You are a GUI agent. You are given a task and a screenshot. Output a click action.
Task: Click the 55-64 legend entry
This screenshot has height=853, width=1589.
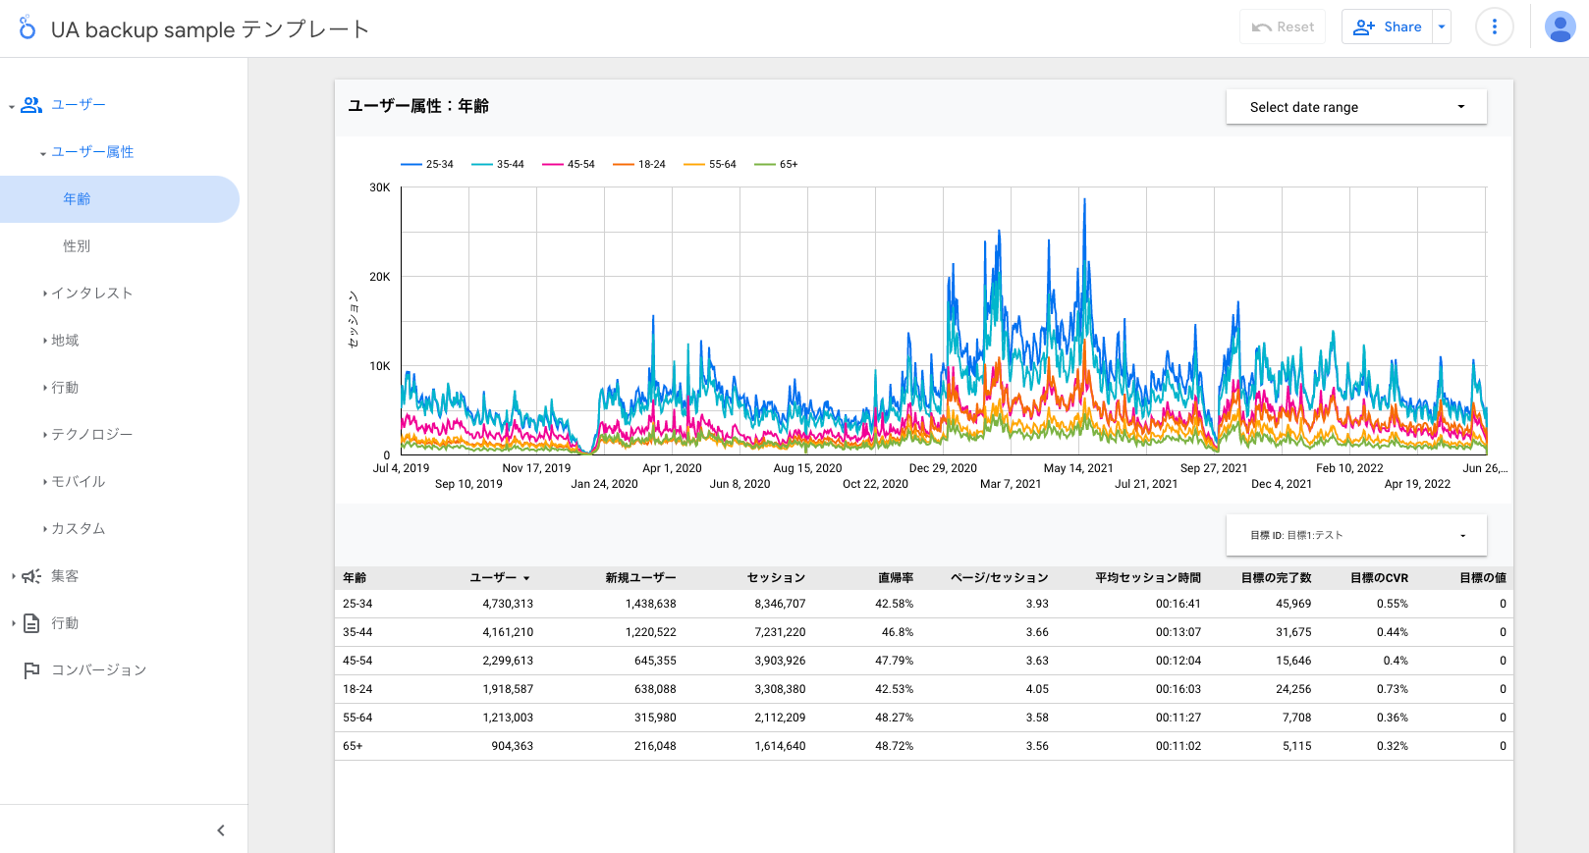[710, 165]
